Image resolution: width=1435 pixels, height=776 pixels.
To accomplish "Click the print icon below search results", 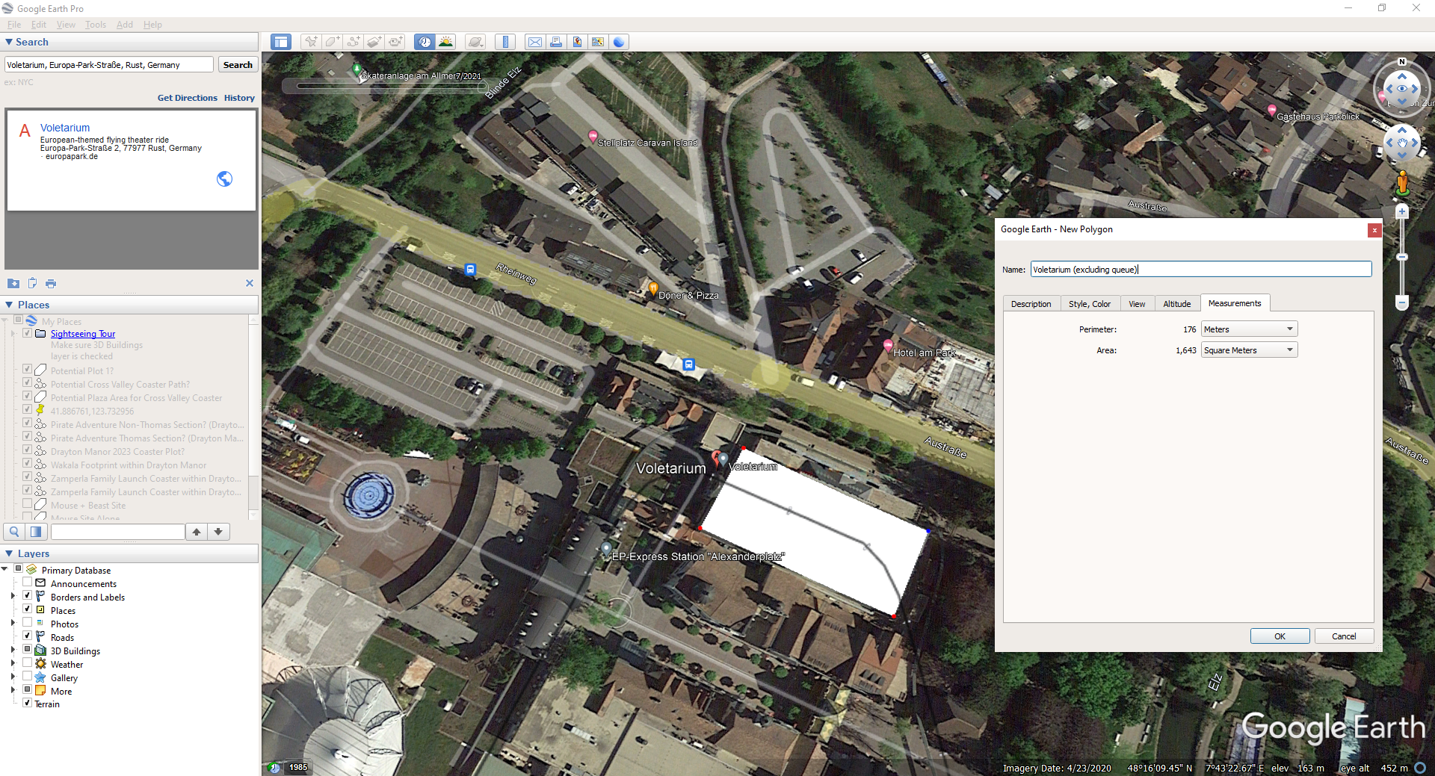I will click(51, 283).
